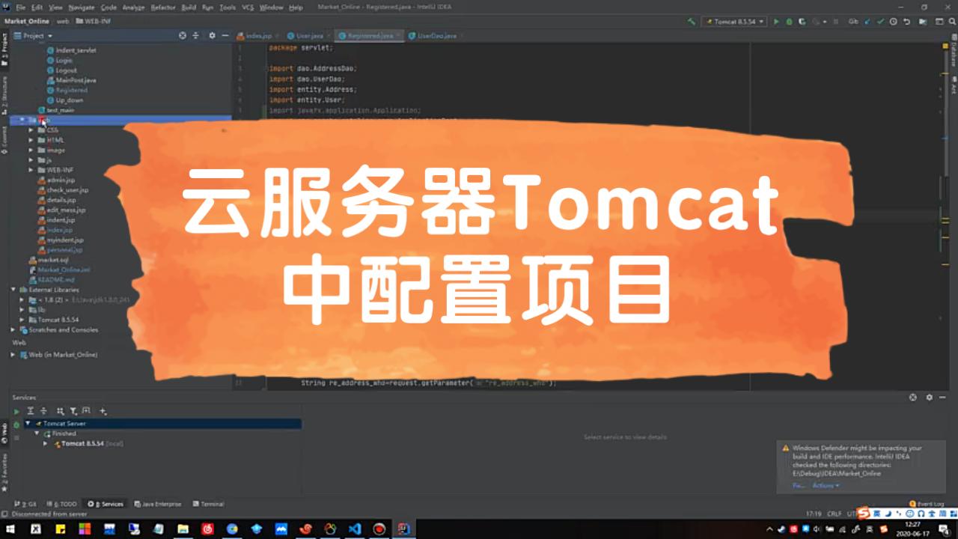Expand the Tomcat 8.5.54 library node
Screen dimensions: 958x539
click(x=22, y=320)
